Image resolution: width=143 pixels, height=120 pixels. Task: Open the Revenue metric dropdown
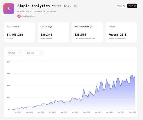(x=15, y=53)
